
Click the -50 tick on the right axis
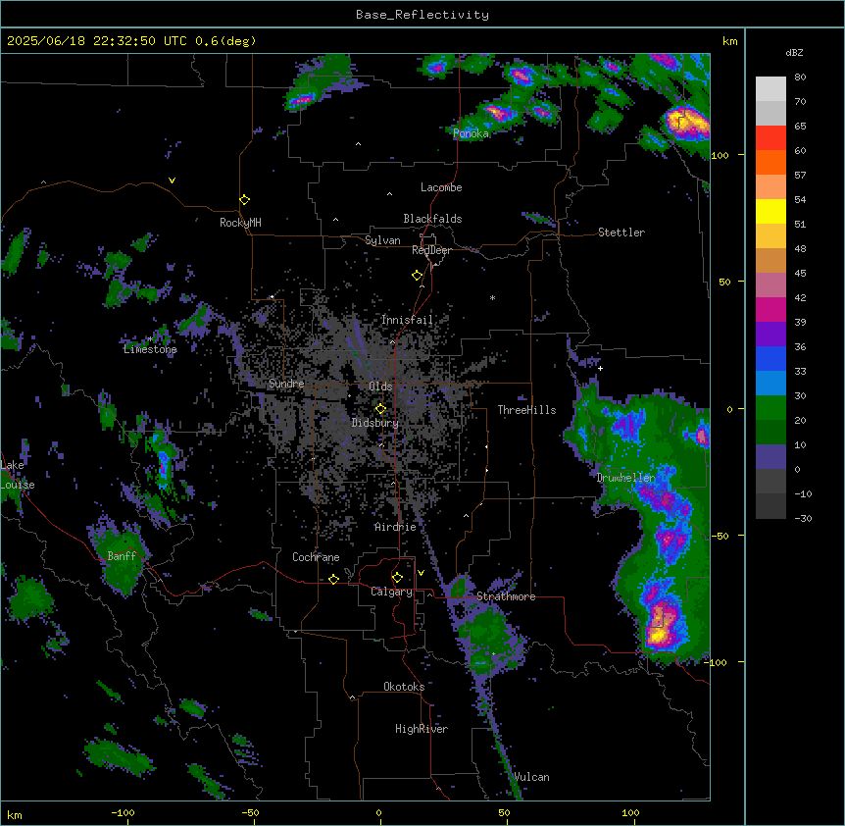pos(720,536)
